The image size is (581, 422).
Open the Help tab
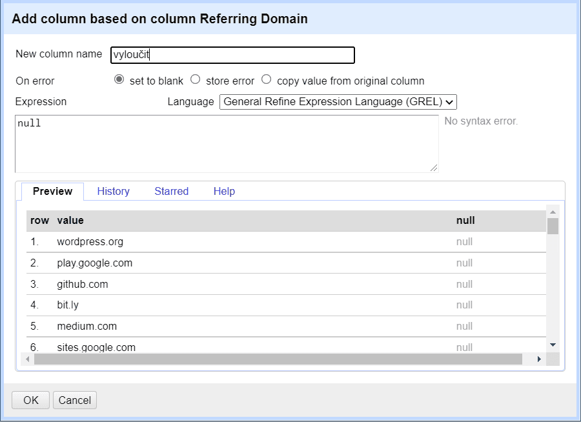[x=224, y=191]
